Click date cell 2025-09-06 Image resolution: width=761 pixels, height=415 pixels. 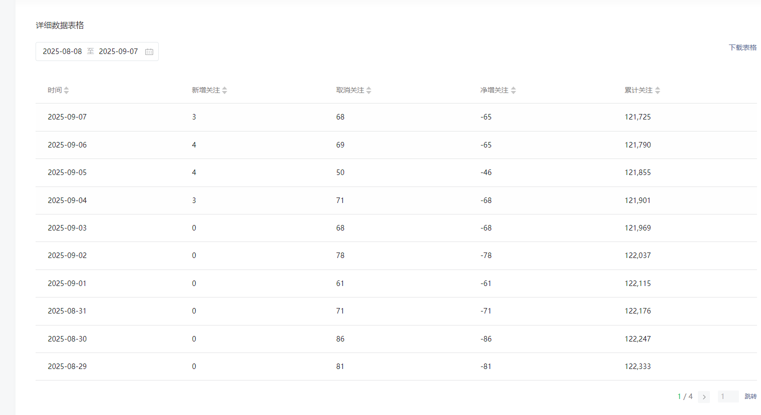(x=67, y=145)
